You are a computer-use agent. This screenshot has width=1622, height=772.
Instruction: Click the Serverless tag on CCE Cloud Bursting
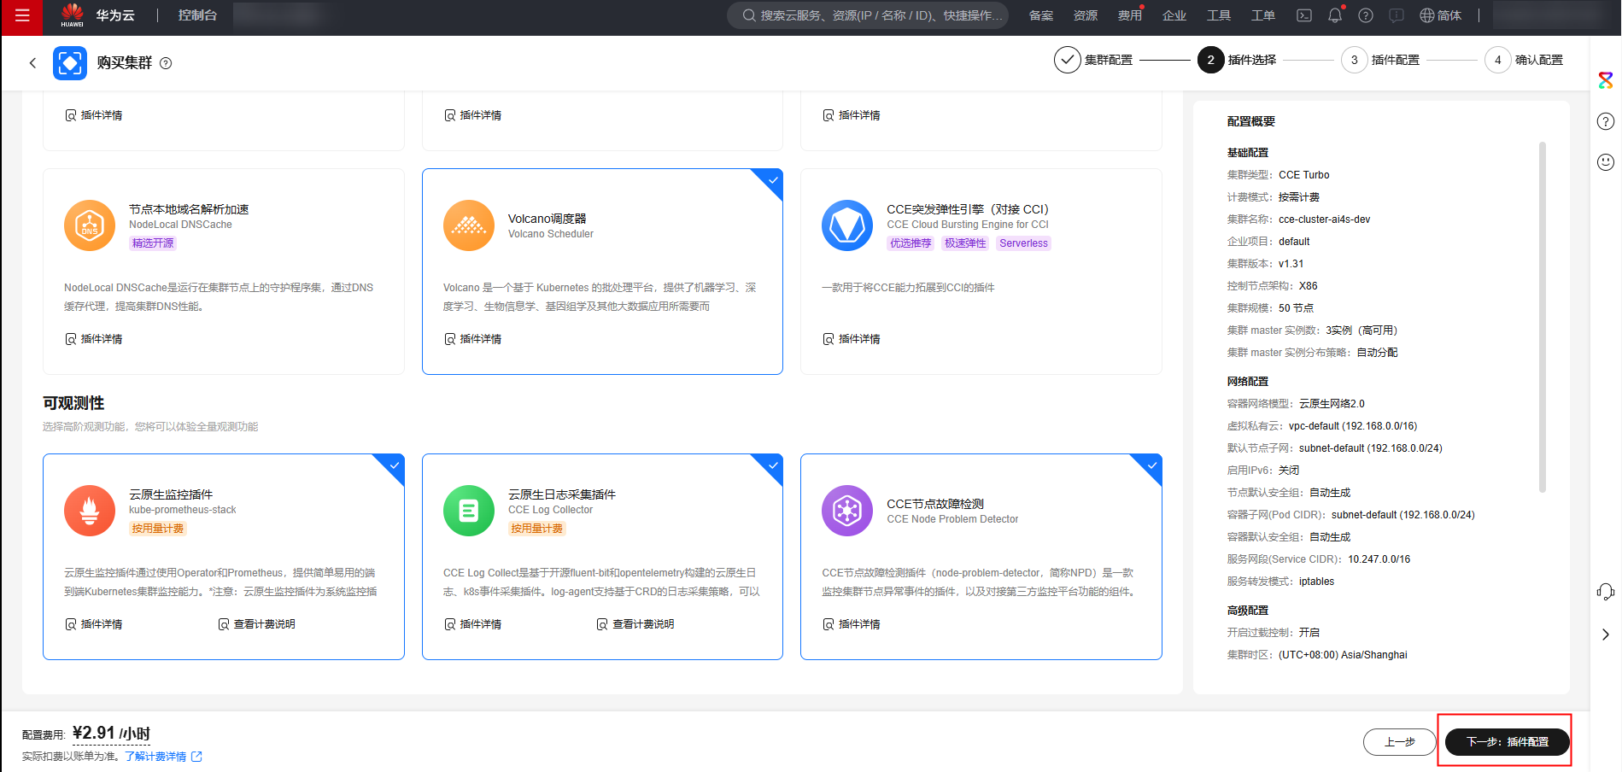(x=1023, y=243)
